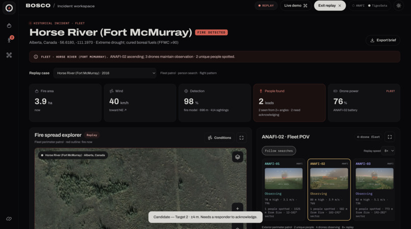Open the Replay speed dropdown
Screen dimensions: 411x229
point(389,151)
